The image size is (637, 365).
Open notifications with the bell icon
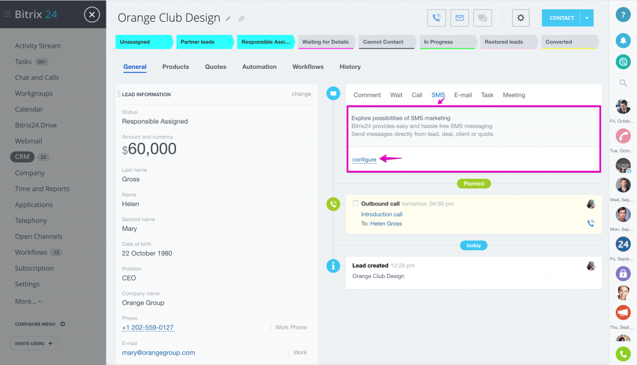pos(623,40)
